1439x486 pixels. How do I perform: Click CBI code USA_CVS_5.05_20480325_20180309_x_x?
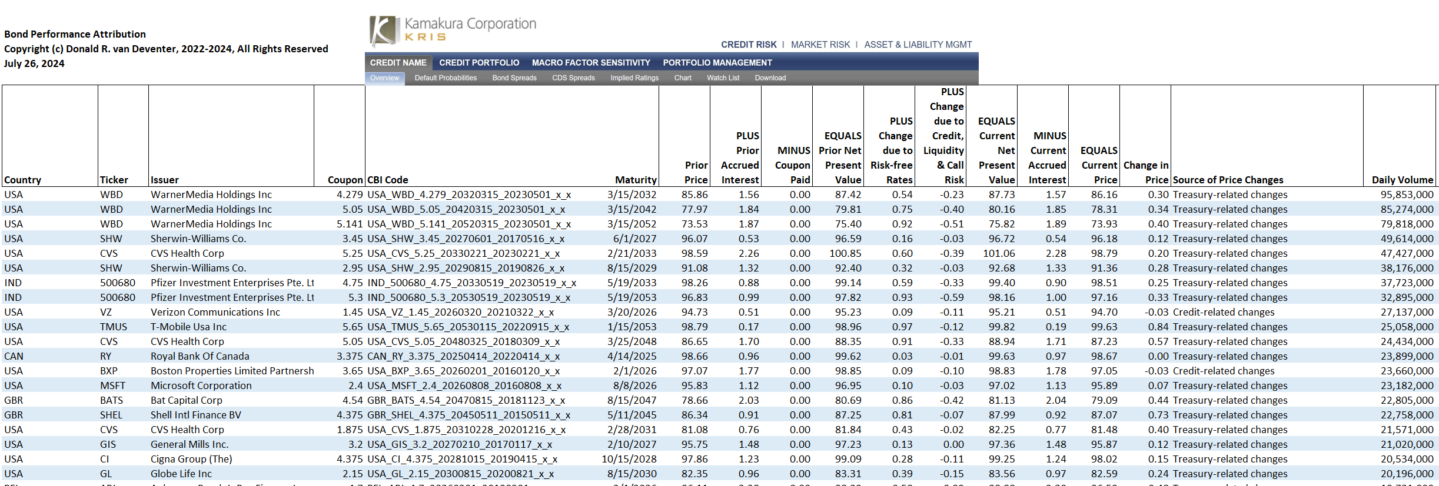pos(464,341)
